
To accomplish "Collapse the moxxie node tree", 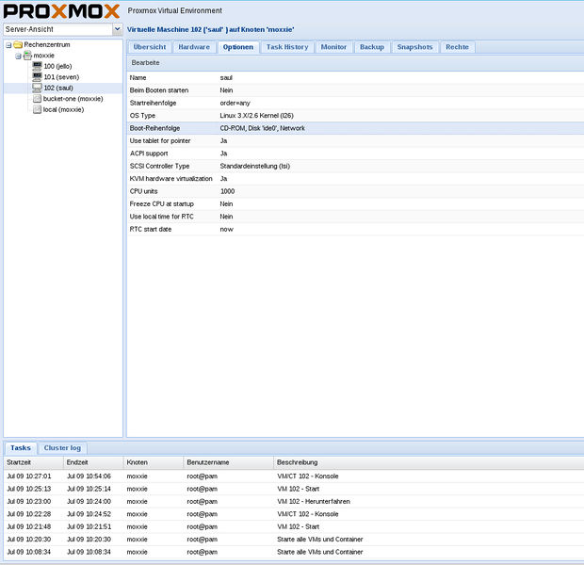I will pyautogui.click(x=18, y=56).
